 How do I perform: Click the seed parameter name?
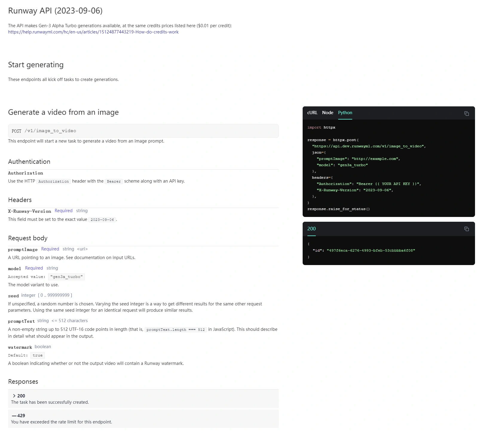click(13, 296)
